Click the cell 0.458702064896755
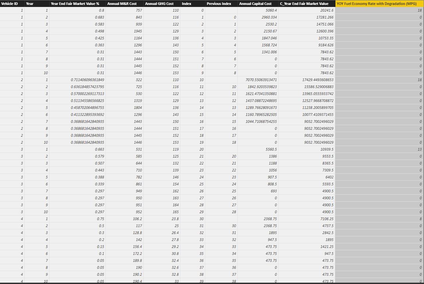Screen dimensions: 424x284 (x=77, y=108)
